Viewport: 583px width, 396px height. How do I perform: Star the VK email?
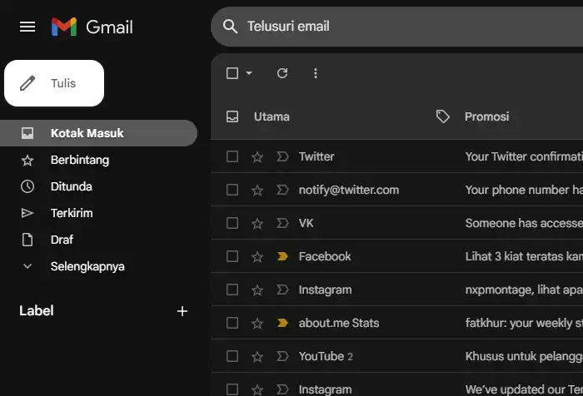[257, 223]
